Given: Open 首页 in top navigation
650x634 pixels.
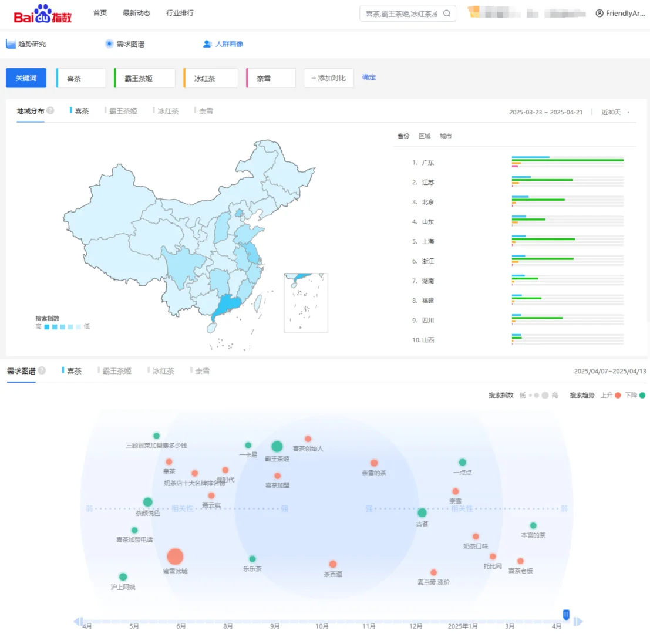Looking at the screenshot, I should click(100, 13).
